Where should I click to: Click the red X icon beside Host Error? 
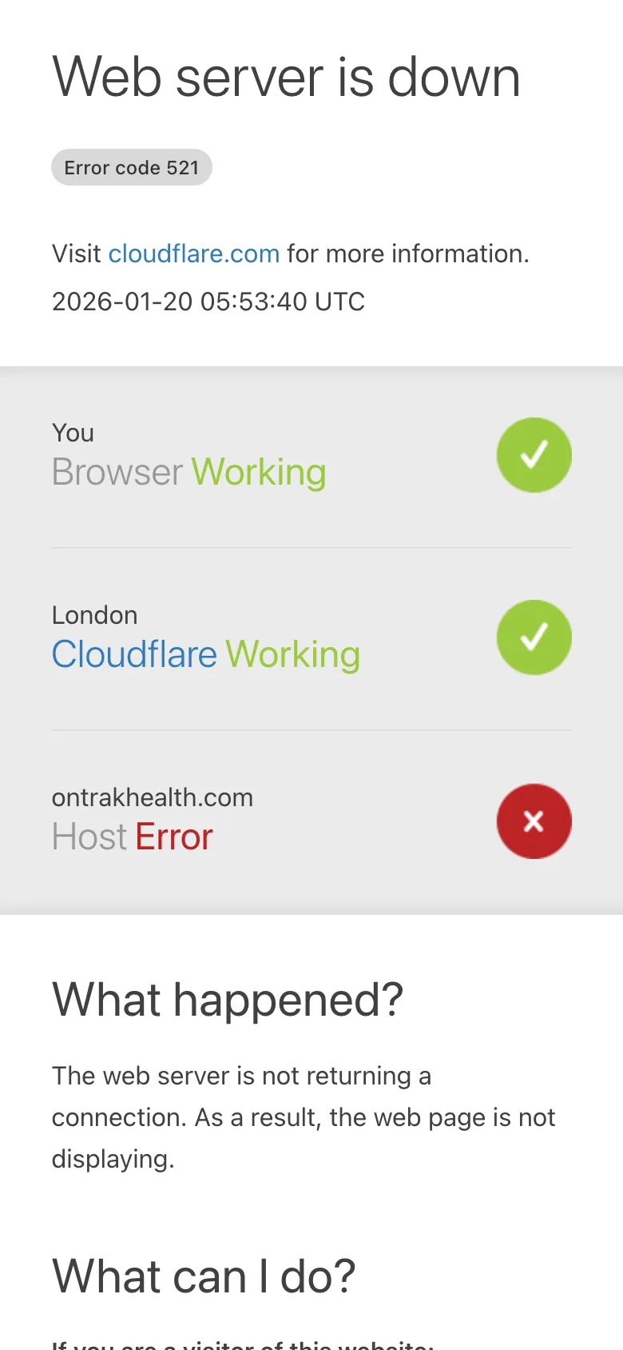534,821
